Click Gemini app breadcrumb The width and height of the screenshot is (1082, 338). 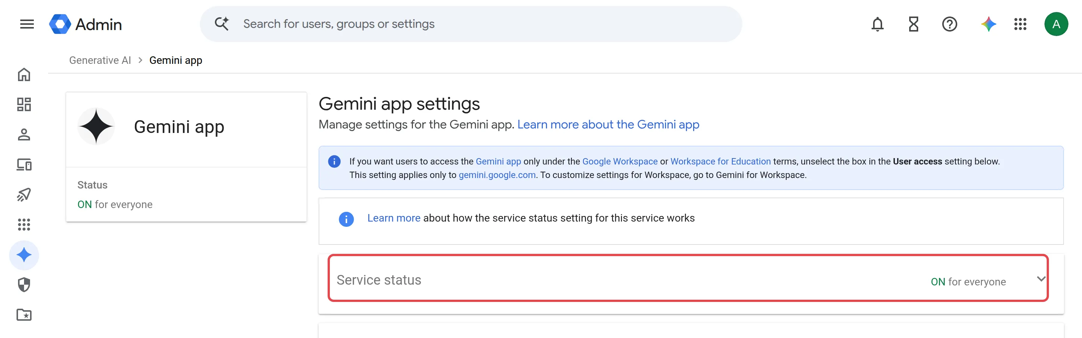[x=175, y=60]
